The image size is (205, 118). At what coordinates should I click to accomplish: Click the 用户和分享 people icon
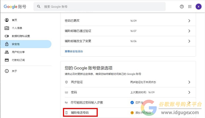[x=7, y=52]
